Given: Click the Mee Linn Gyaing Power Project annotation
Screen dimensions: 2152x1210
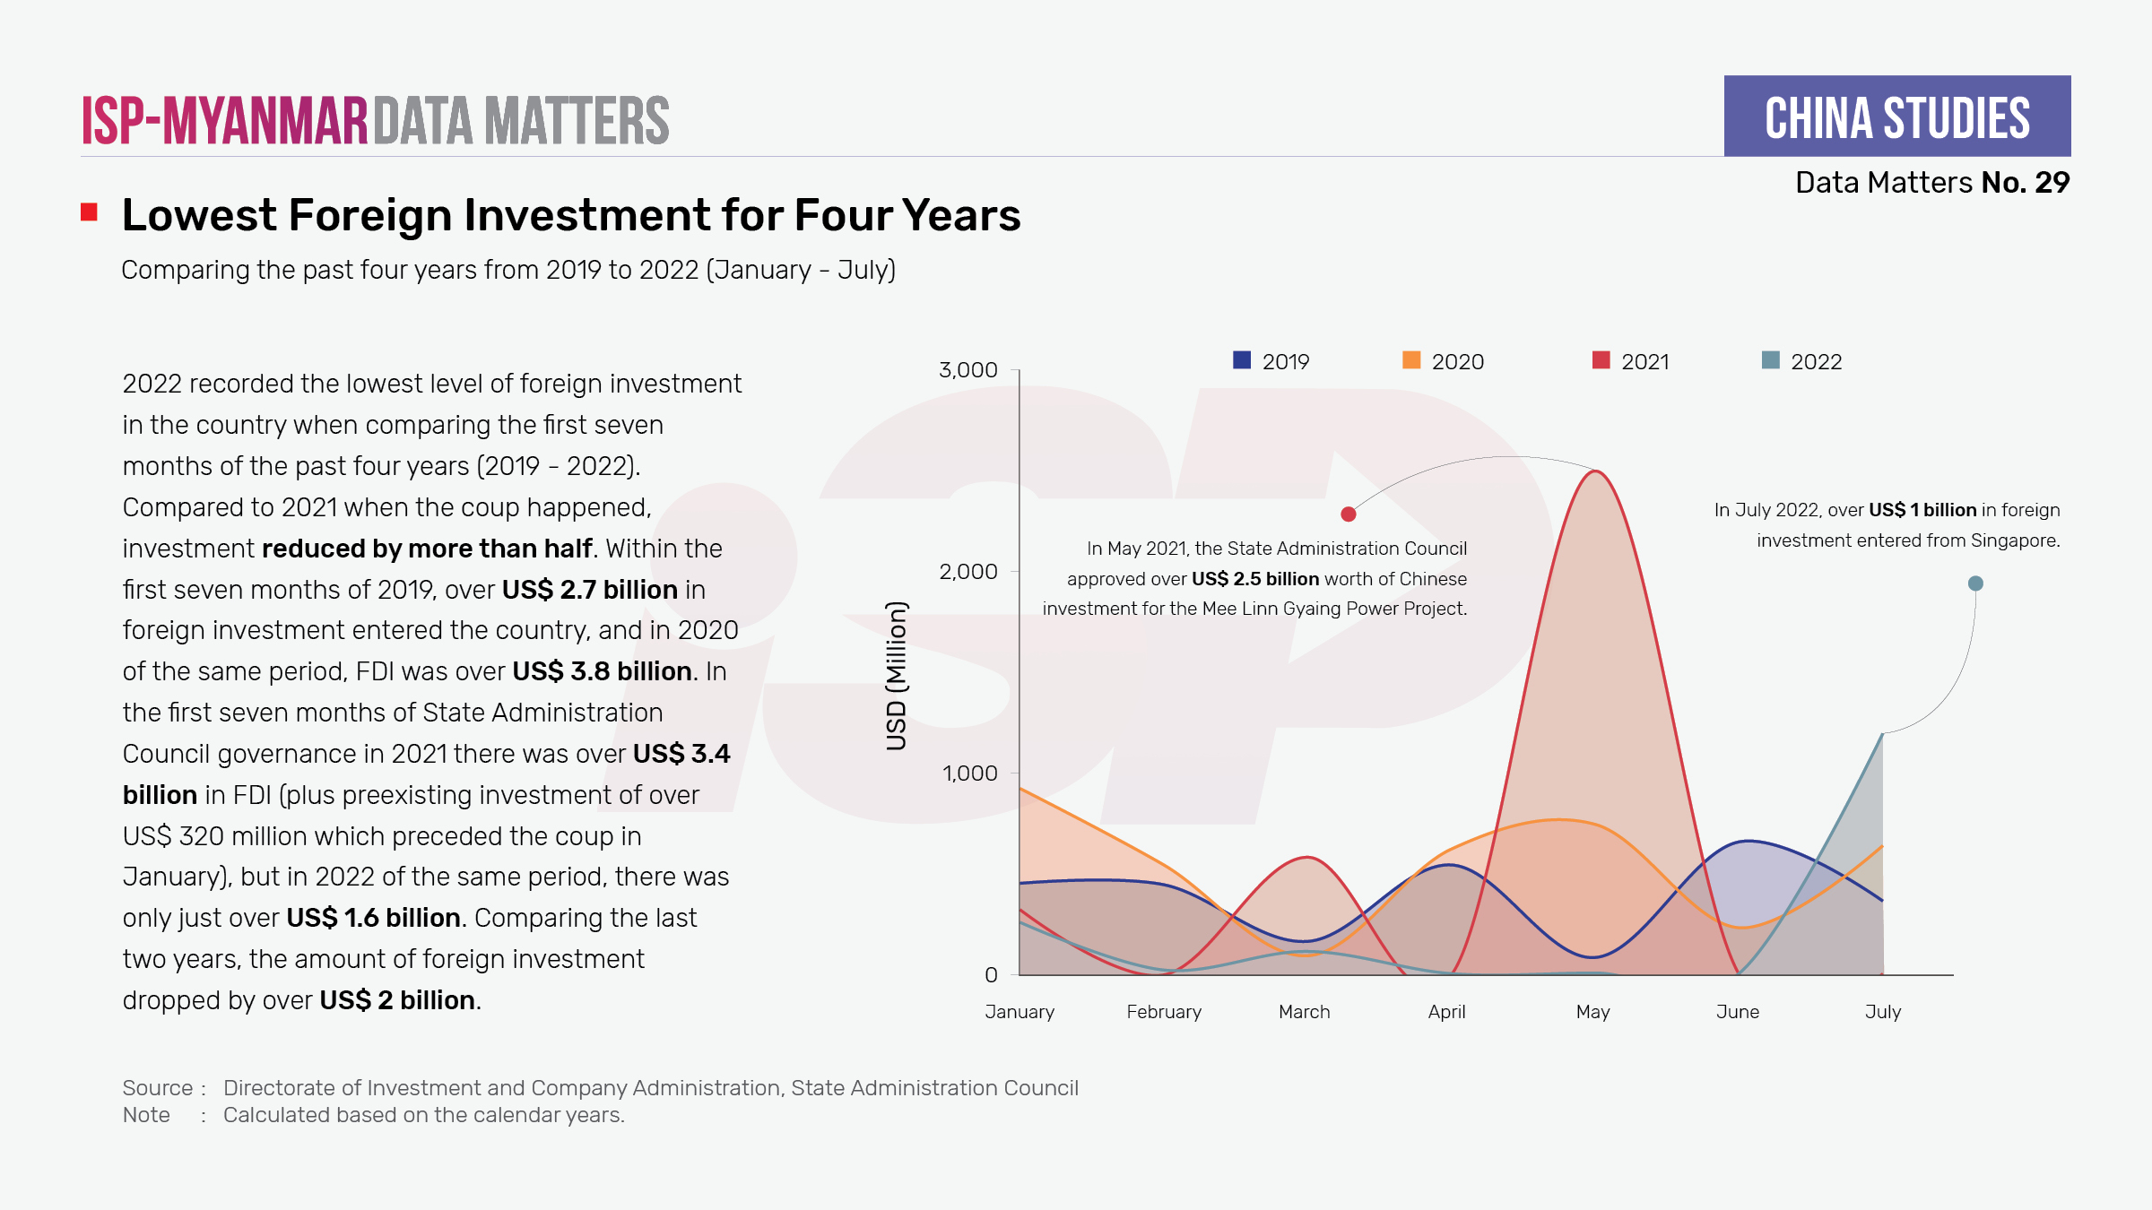Looking at the screenshot, I should pyautogui.click(x=1254, y=578).
